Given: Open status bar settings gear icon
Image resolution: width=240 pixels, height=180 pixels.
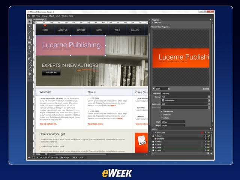Looking at the screenshot, I should tap(29, 157).
